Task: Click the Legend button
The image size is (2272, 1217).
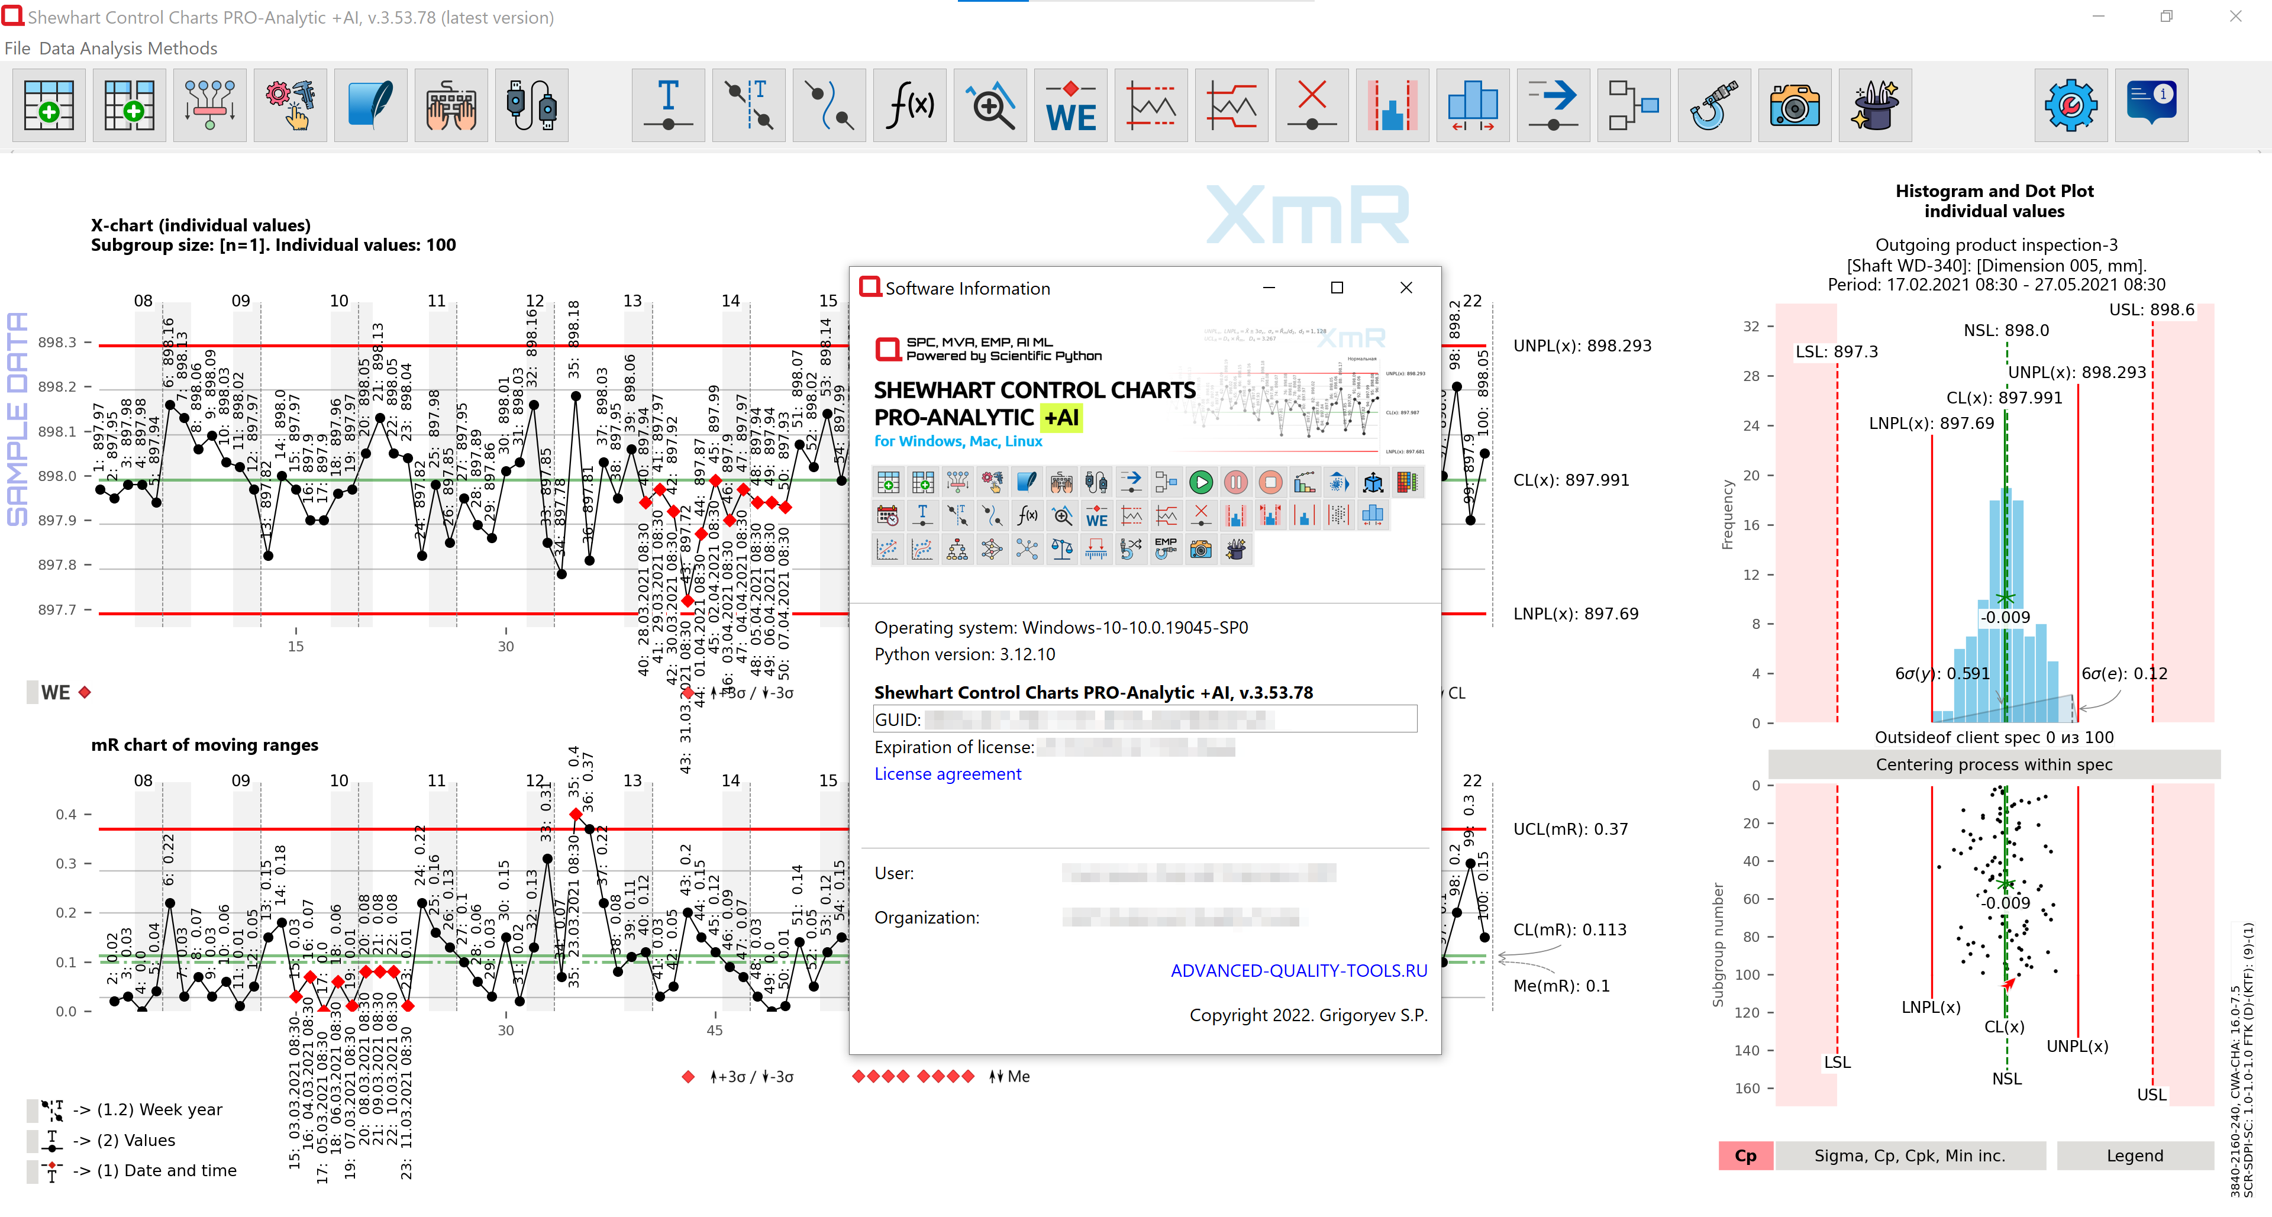Action: (2134, 1155)
